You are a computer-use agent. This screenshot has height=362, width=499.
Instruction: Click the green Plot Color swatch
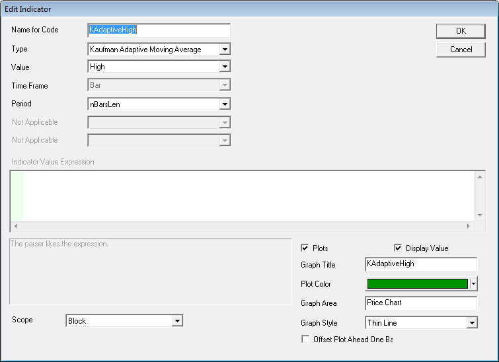(x=417, y=284)
